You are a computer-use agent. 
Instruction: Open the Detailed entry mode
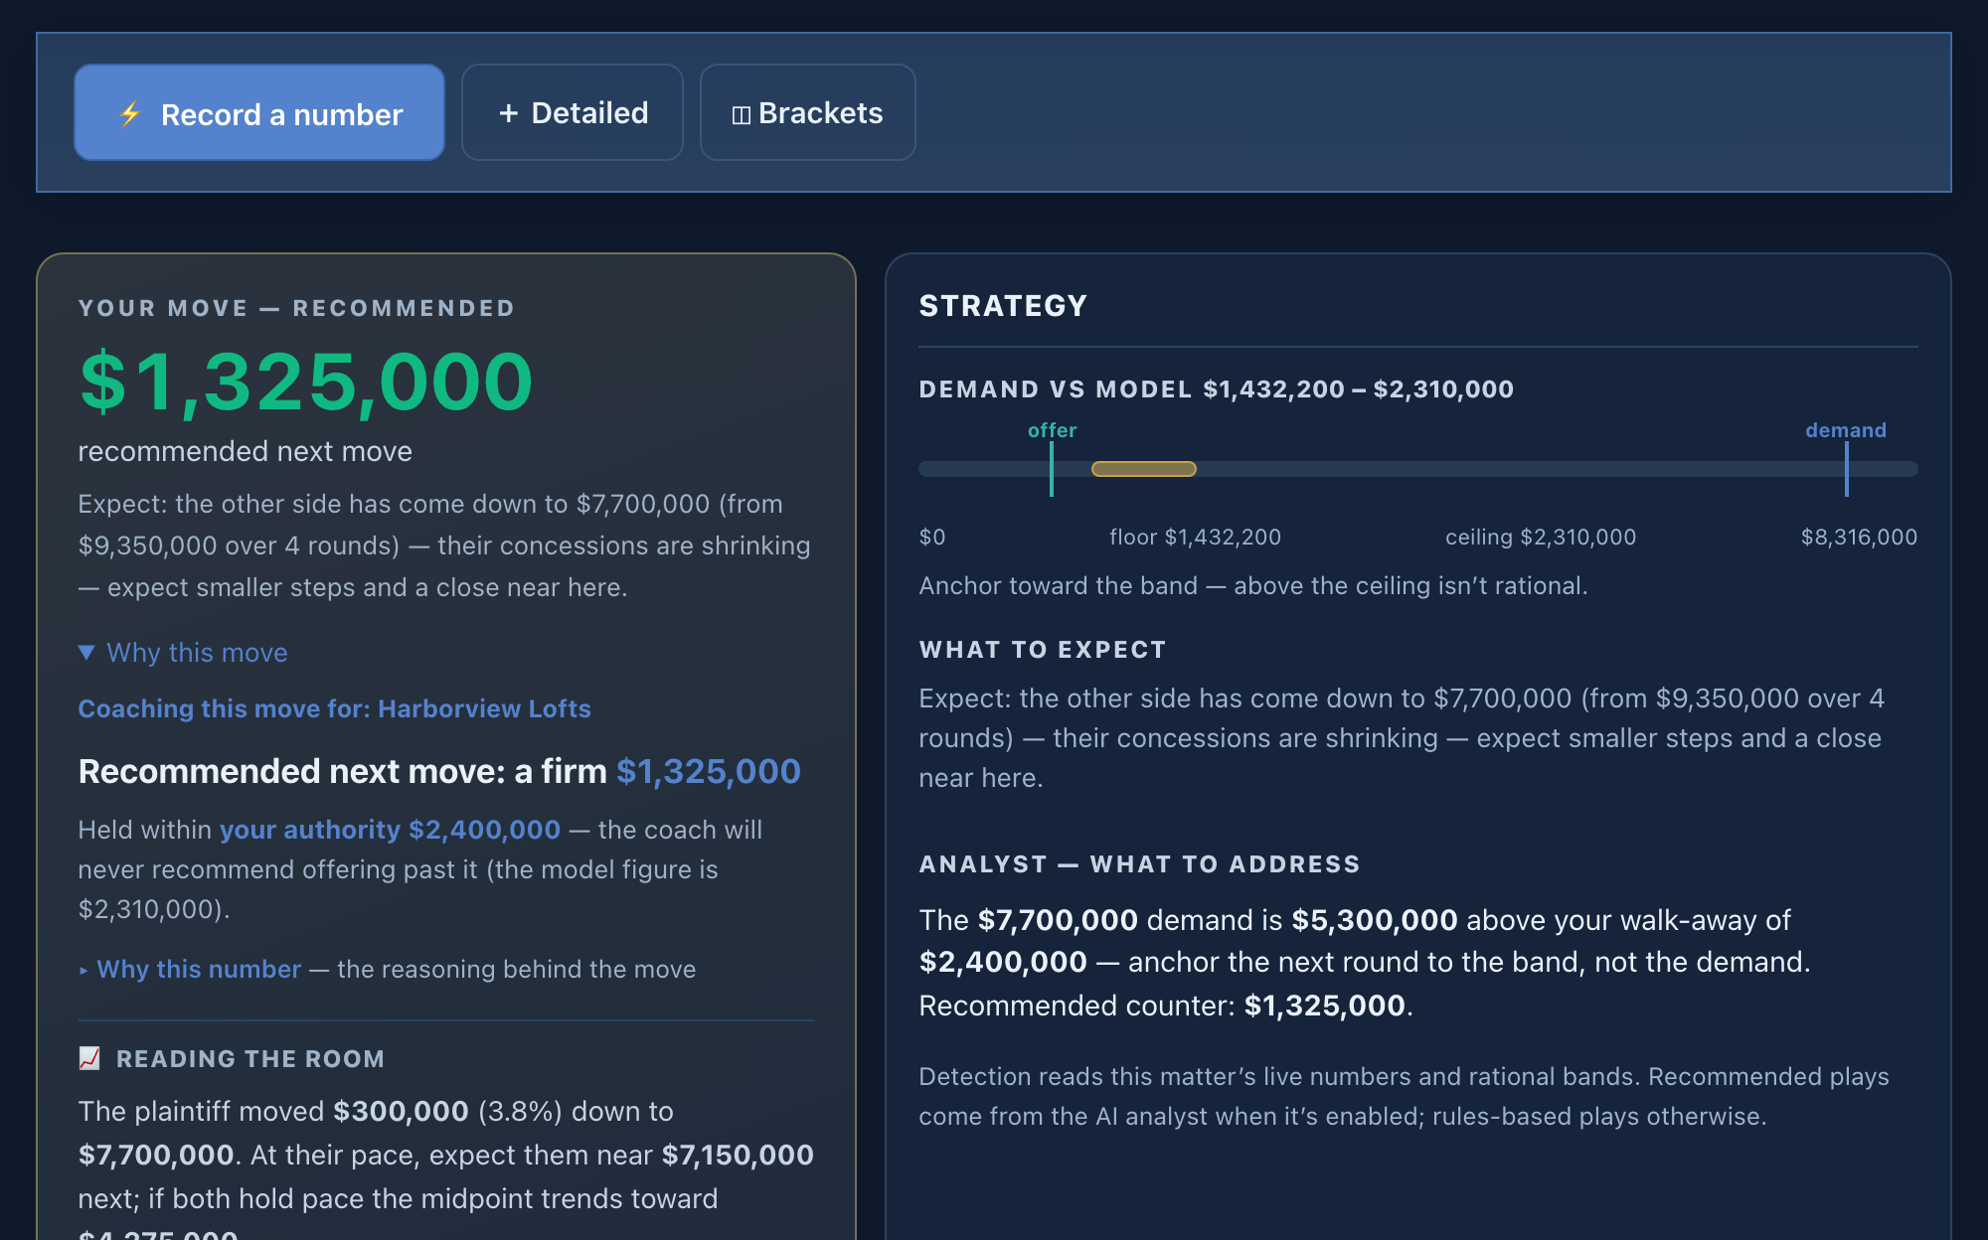click(x=573, y=112)
